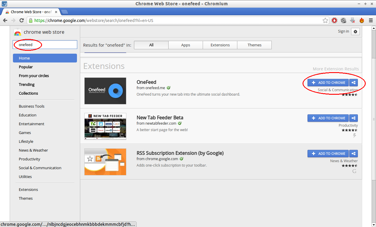
Task: Open From your circles in sidebar
Action: pyautogui.click(x=34, y=76)
